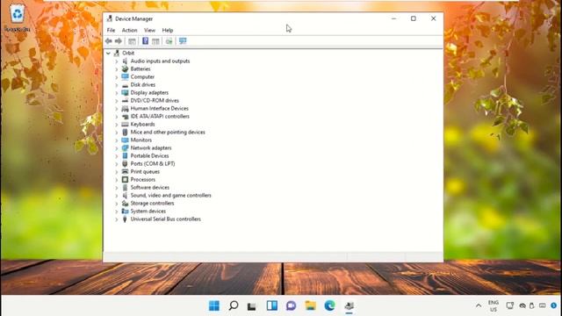Select the Software devices item
The image size is (562, 316).
[x=150, y=187]
